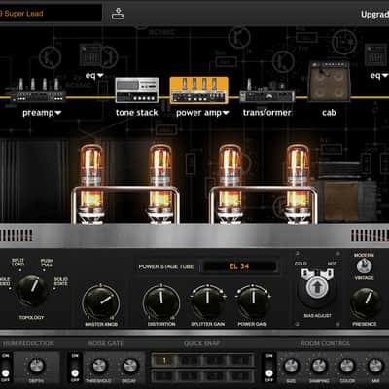389x389 pixels.
Task: Select the tone stack module icon
Action: click(x=137, y=89)
